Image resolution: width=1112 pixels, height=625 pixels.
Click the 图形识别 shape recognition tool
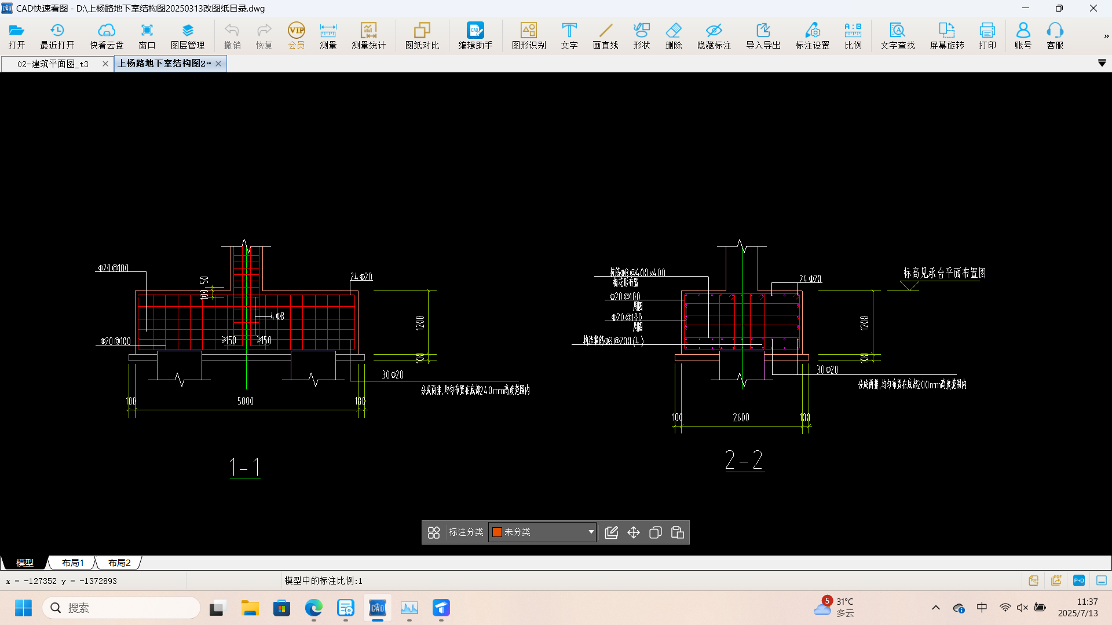pyautogui.click(x=528, y=36)
